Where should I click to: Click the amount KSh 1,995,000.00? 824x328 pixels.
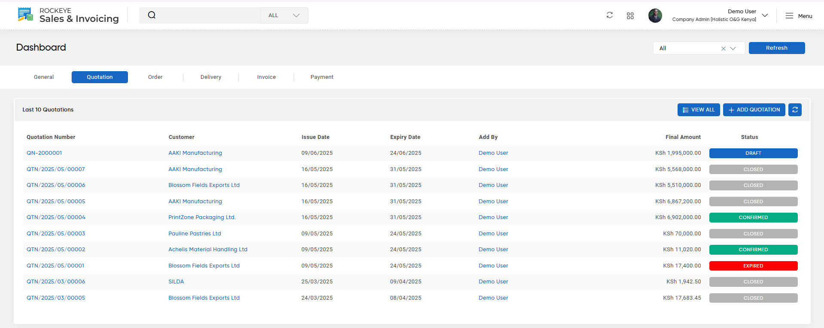[x=678, y=153]
